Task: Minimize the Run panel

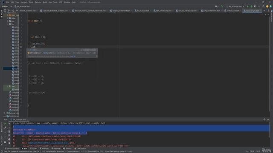Action: (x=268, y=119)
